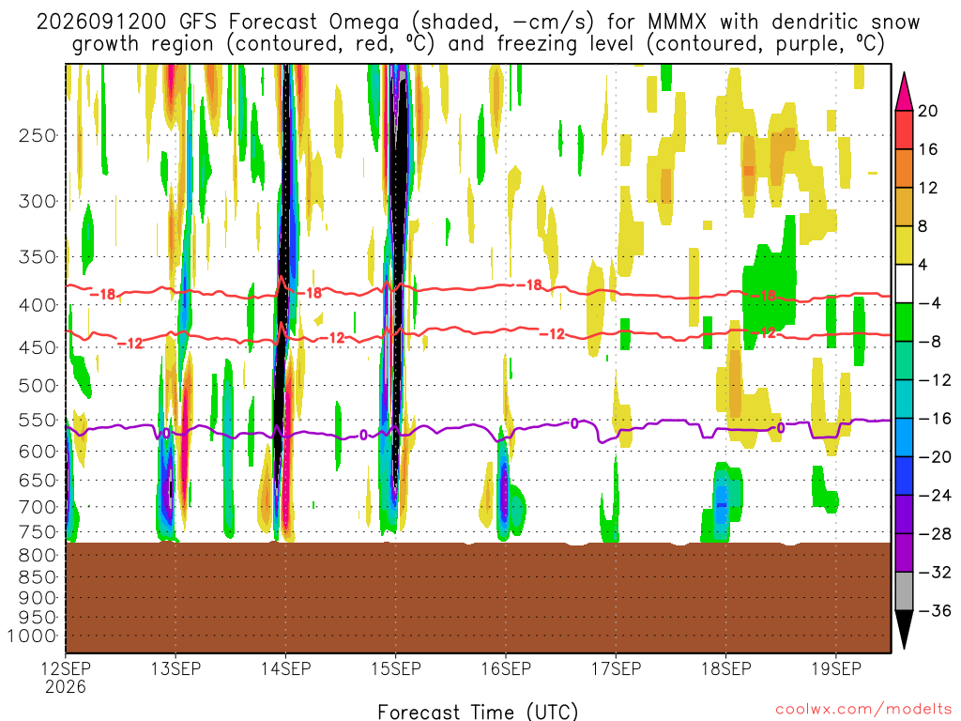Image resolution: width=961 pixels, height=721 pixels.
Task: Click the yellow 4-8 legend color band
Action: [x=904, y=245]
